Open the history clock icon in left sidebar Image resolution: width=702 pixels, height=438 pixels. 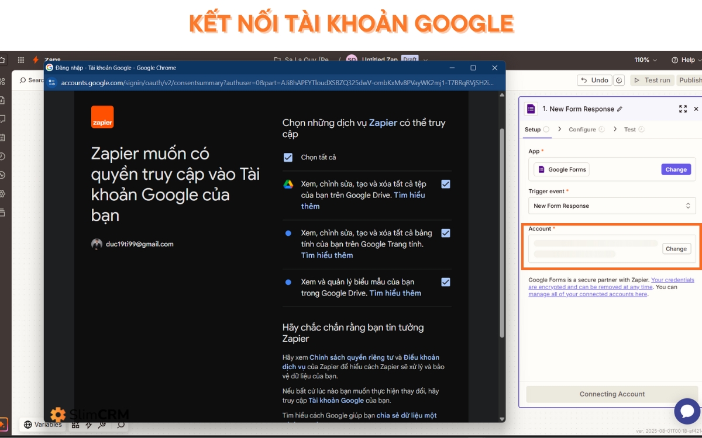point(2,156)
